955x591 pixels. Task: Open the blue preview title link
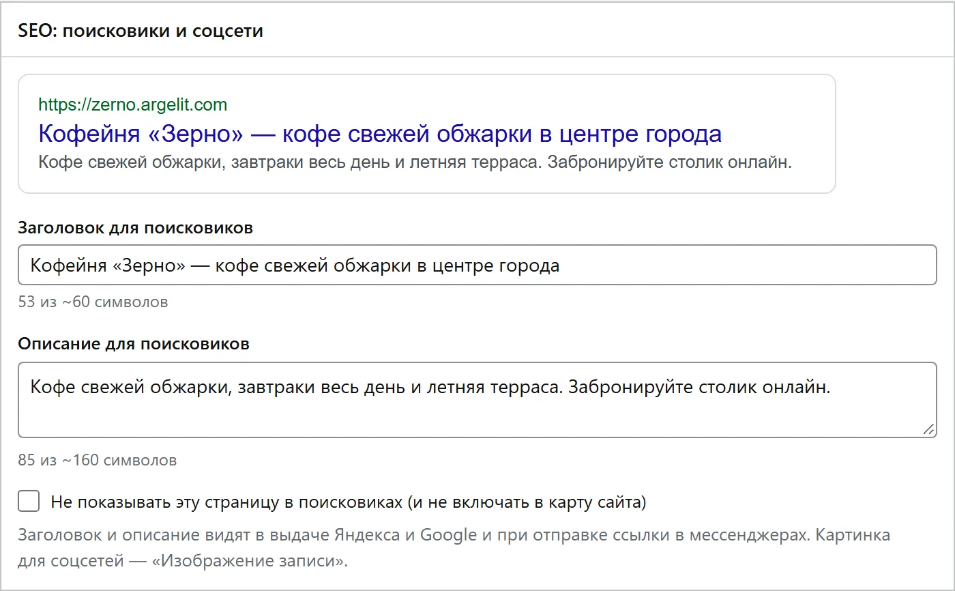coord(380,134)
